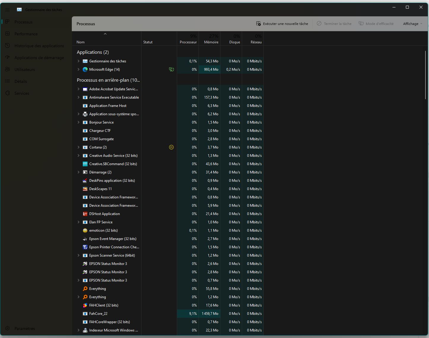
Task: Select the Microsoft Edge app icon
Action: 85,70
